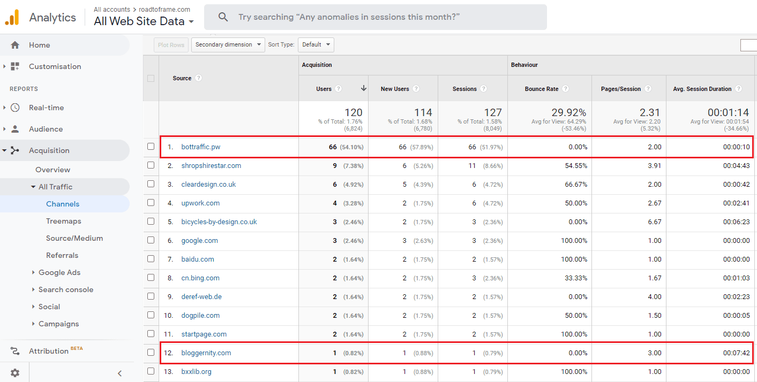This screenshot has height=382, width=757.
Task: Click the Audience person icon
Action: click(x=15, y=129)
